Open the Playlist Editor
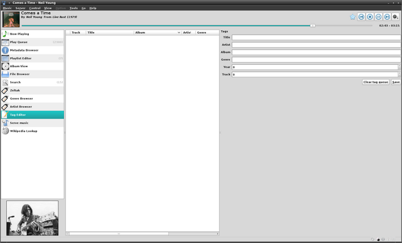Image resolution: width=402 pixels, height=243 pixels. [x=32, y=58]
